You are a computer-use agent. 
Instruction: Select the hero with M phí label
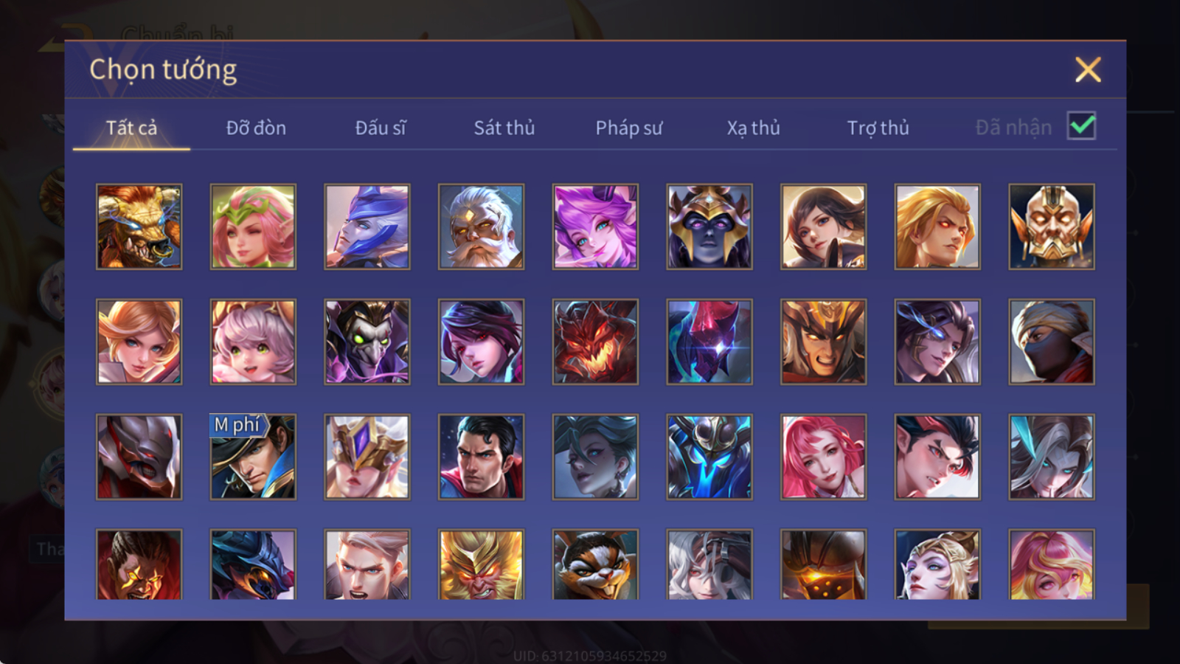pyautogui.click(x=253, y=457)
